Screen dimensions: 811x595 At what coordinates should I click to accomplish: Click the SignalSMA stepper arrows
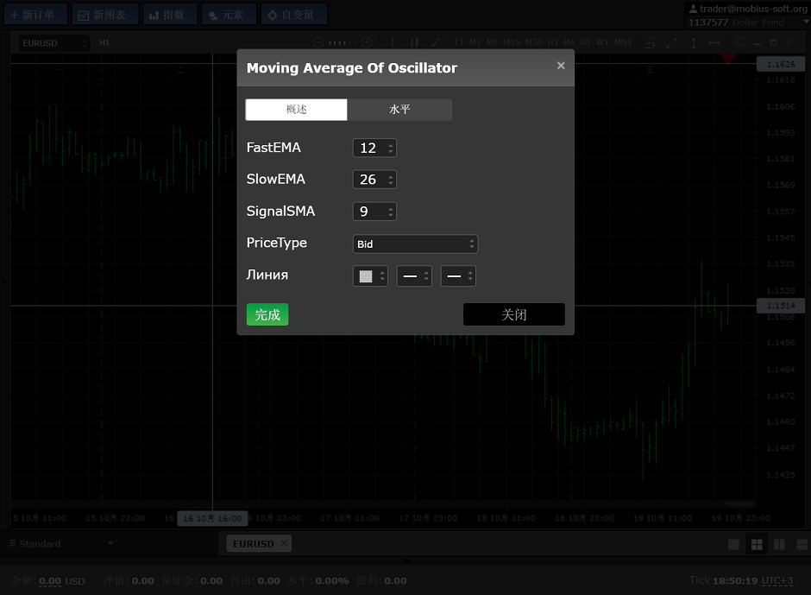click(x=391, y=212)
